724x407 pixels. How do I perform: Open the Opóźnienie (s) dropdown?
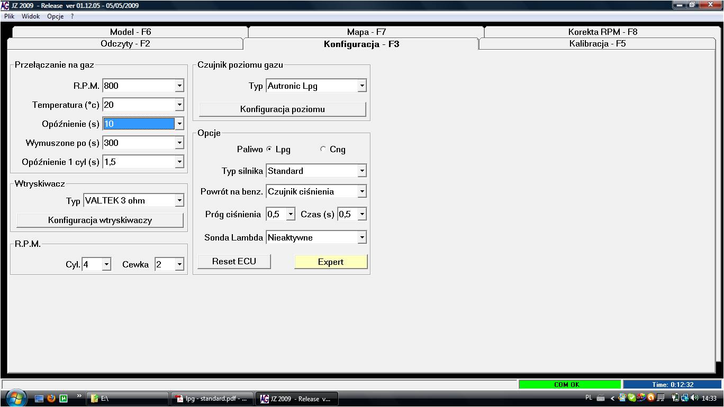(179, 124)
